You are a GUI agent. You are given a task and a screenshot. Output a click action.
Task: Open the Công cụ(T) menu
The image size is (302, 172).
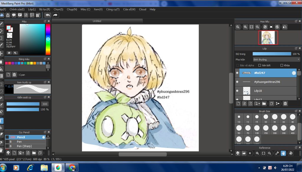(x=113, y=9)
